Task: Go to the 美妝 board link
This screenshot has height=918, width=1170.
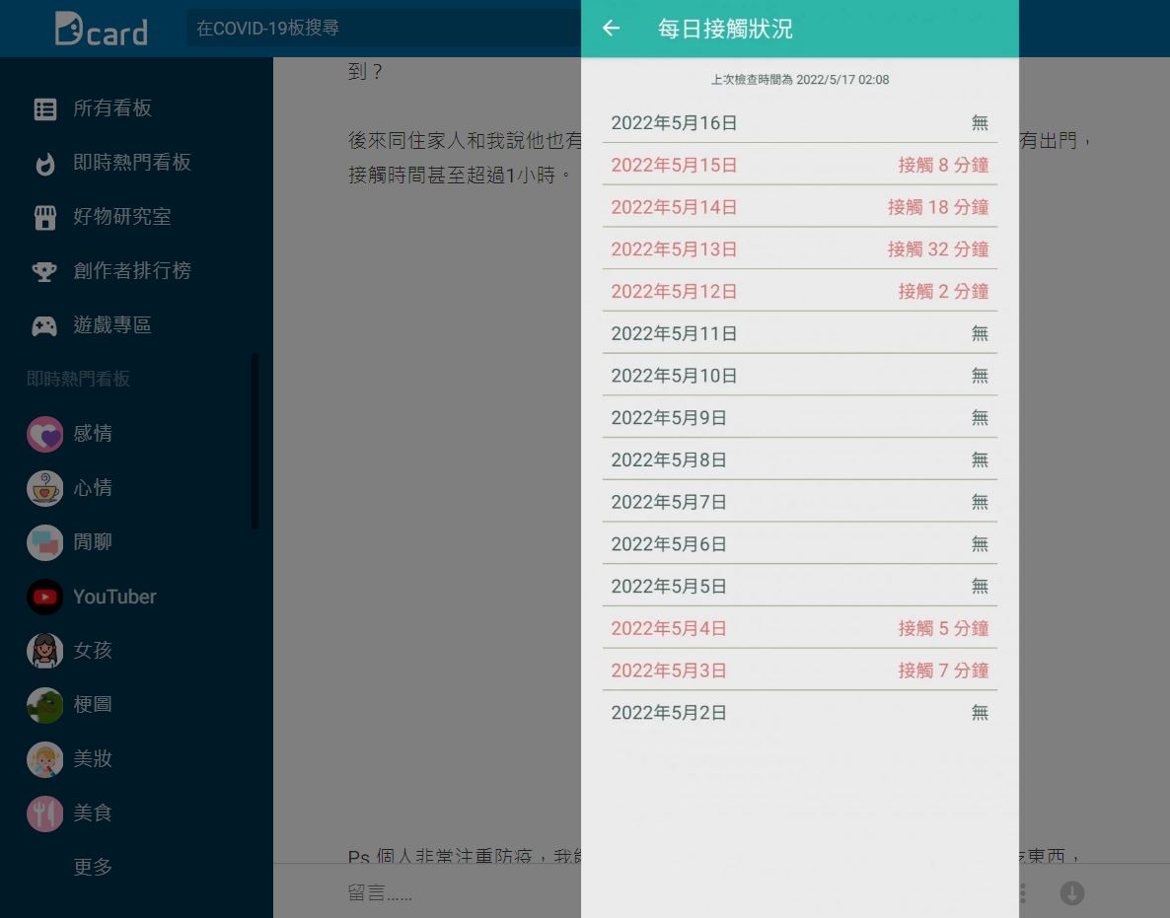Action: coord(93,758)
